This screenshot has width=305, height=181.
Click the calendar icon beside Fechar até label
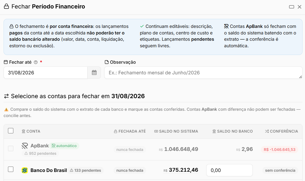tap(6, 62)
